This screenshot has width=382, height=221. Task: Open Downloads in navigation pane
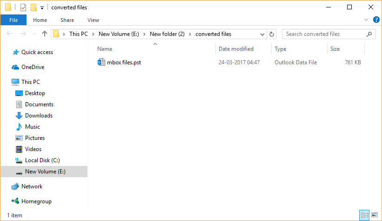(x=39, y=116)
